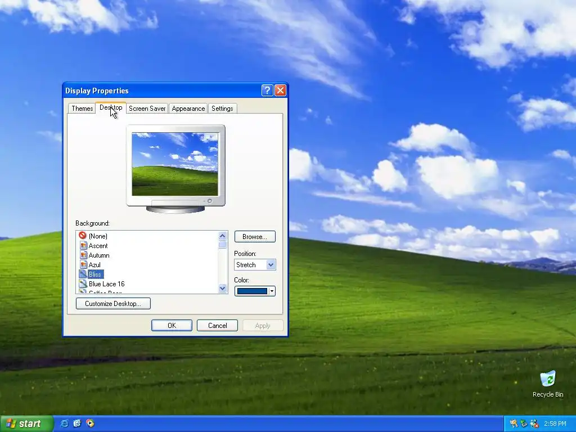Click the background list scroll down arrow
This screenshot has height=432, width=576.
(x=223, y=288)
